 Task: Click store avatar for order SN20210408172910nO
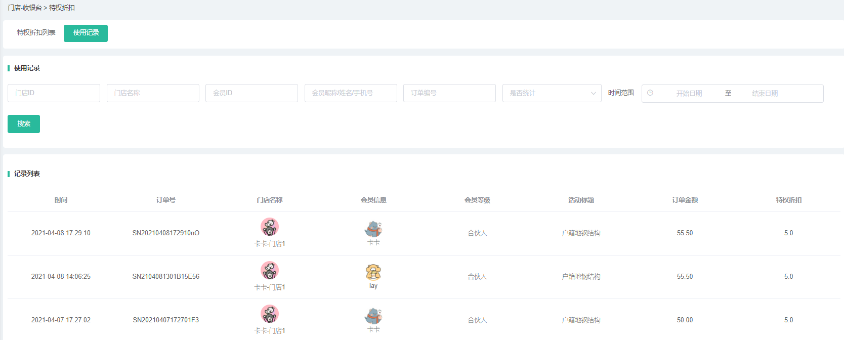pos(270,227)
